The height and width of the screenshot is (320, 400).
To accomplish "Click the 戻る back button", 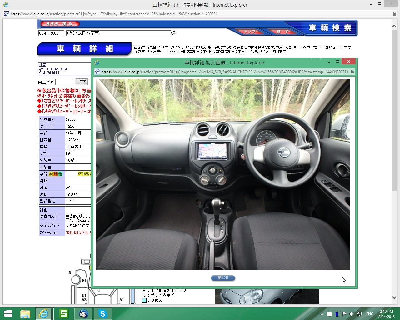I will 60,24.
